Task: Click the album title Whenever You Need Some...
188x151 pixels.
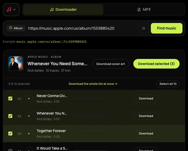Action: point(57,64)
